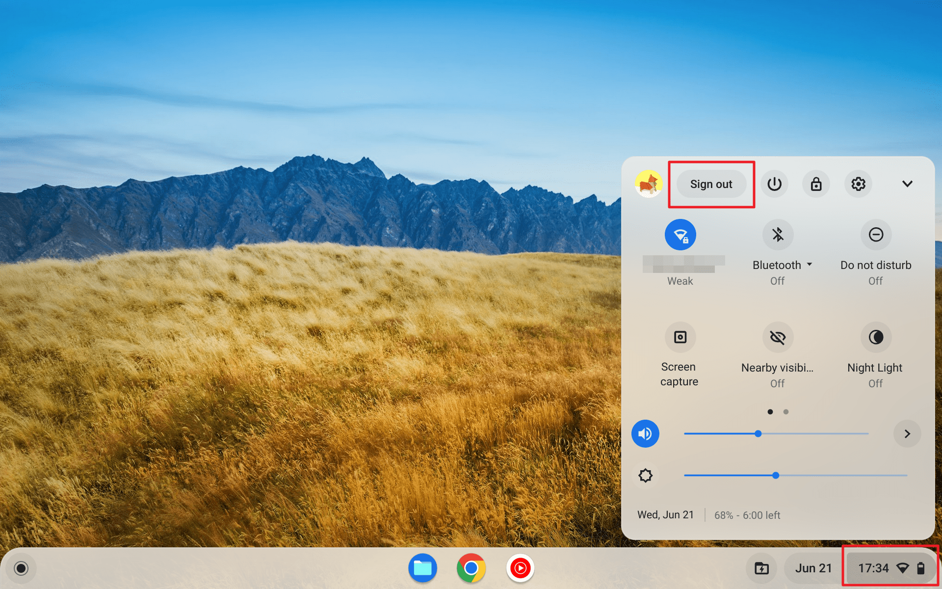Click the power icon to shut down

click(x=773, y=183)
